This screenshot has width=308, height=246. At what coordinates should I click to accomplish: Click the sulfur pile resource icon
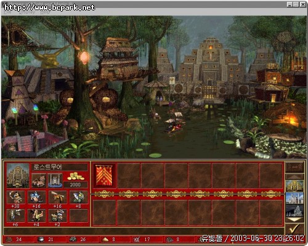[105, 239]
